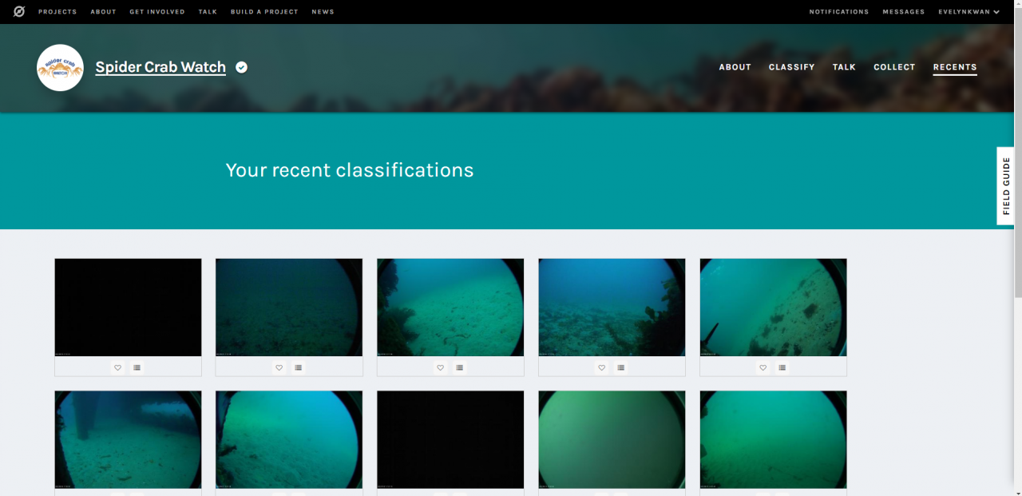Click the Spider Crab Watch title link

click(x=160, y=68)
